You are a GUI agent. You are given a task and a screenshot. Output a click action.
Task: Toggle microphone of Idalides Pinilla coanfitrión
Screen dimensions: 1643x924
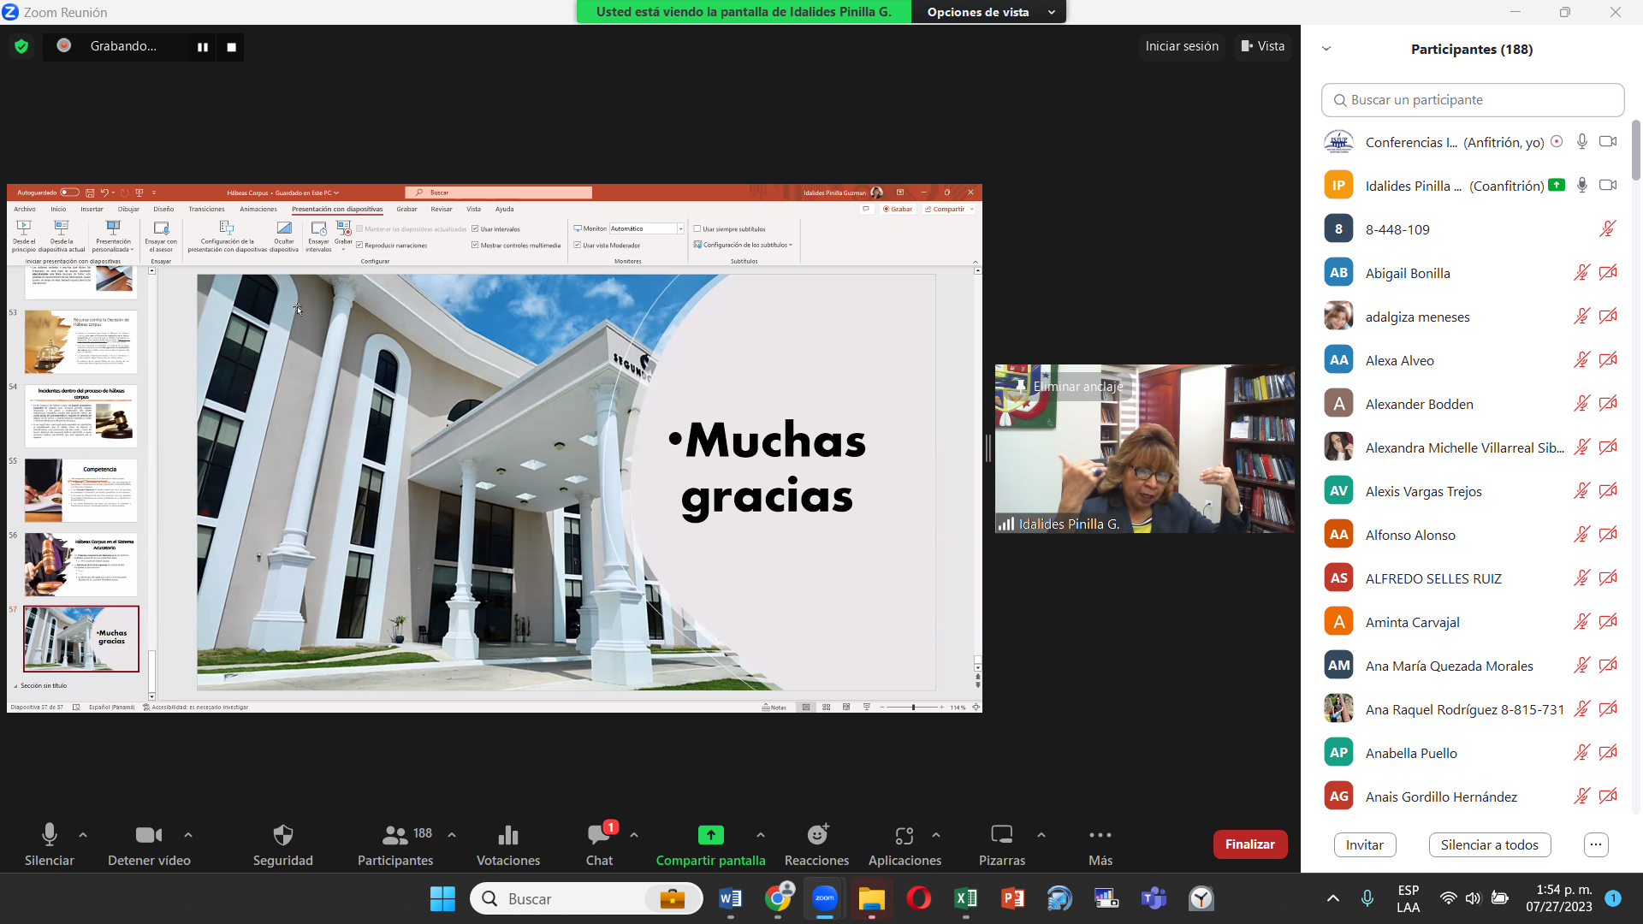(1582, 185)
